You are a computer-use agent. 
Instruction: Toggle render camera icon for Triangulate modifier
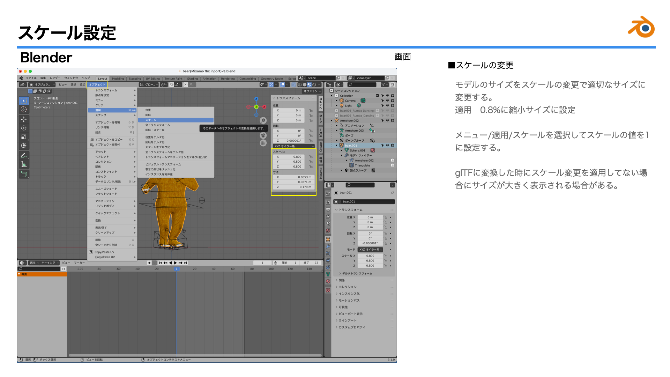coord(393,165)
